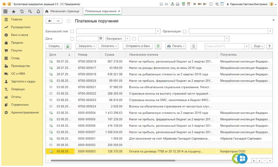Click the copy document icon button
Image resolution: width=278 pixels, height=167 pixels.
(68, 46)
